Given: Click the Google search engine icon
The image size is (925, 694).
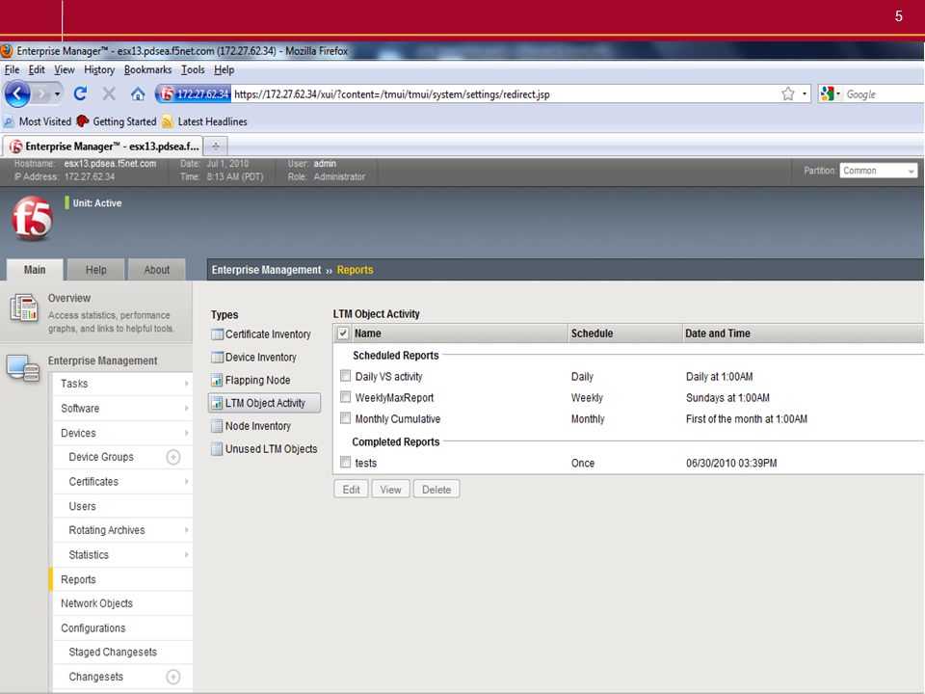Looking at the screenshot, I should [827, 93].
